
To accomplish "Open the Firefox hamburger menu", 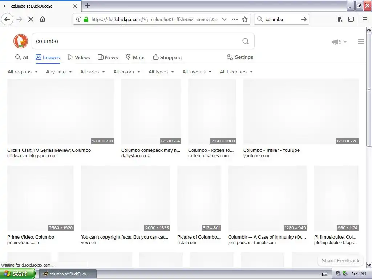I will pyautogui.click(x=365, y=19).
